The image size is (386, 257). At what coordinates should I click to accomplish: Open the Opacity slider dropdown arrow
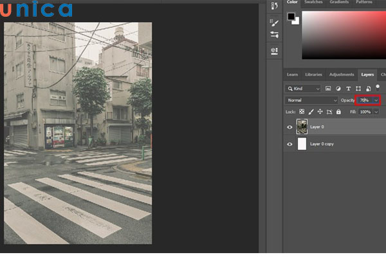coord(376,100)
